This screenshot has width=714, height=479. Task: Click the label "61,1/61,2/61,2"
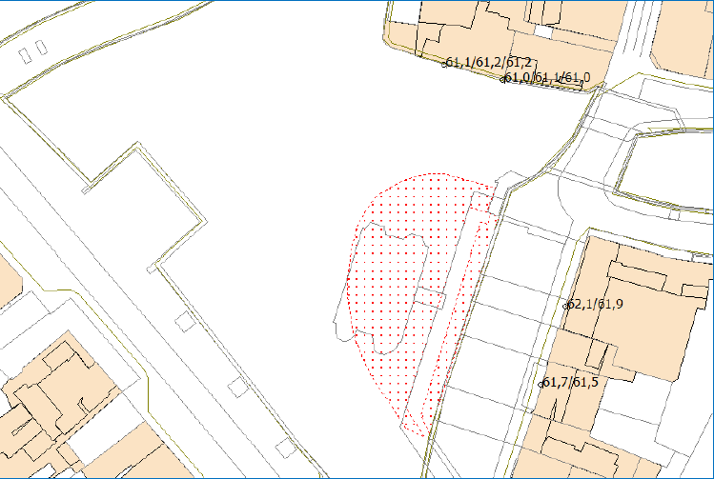(x=488, y=63)
